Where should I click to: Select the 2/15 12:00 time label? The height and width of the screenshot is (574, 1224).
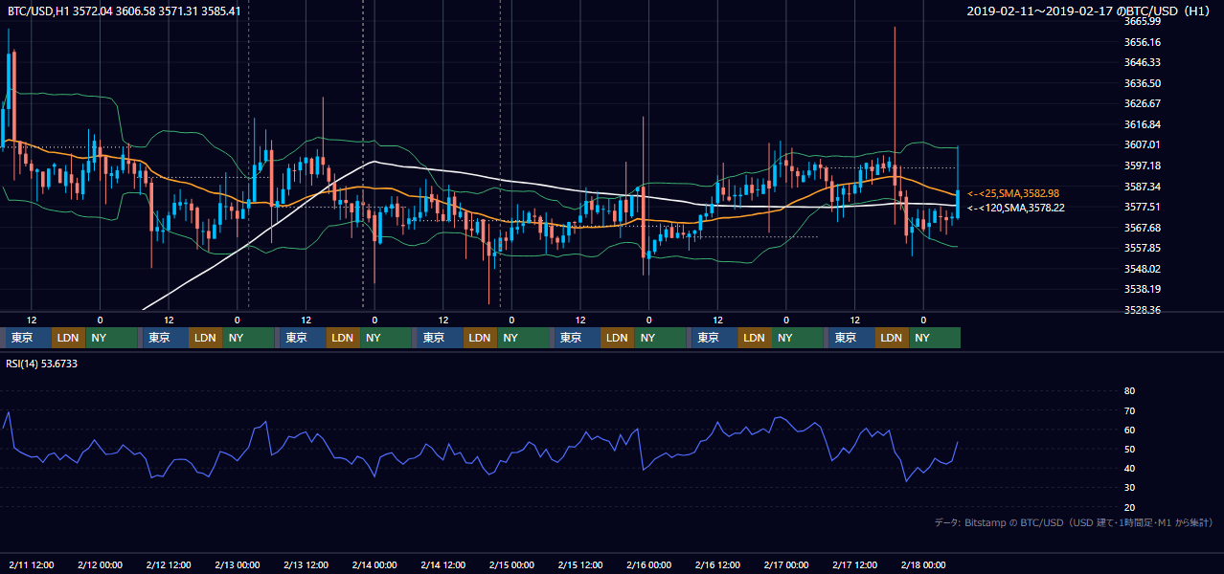point(581,564)
